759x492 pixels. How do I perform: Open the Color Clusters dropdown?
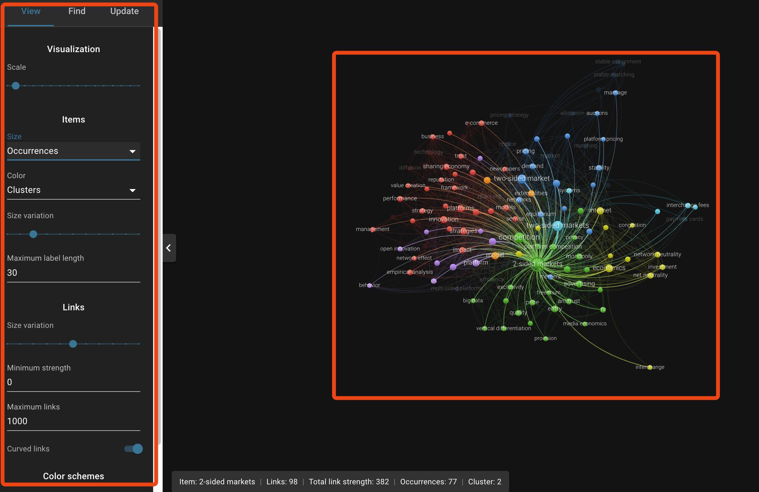[74, 190]
